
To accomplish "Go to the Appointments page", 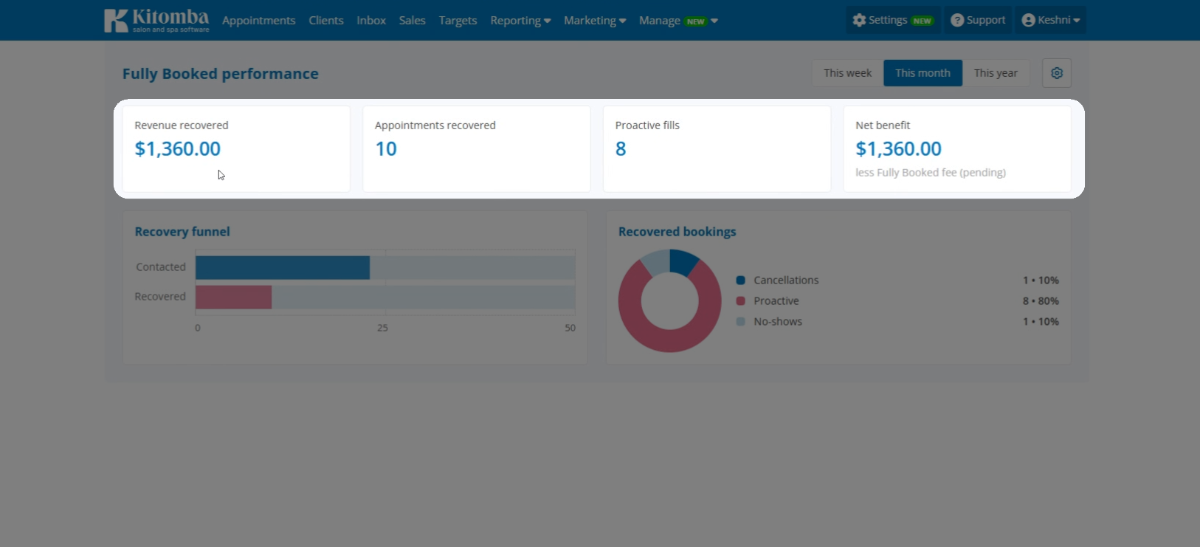I will point(258,21).
